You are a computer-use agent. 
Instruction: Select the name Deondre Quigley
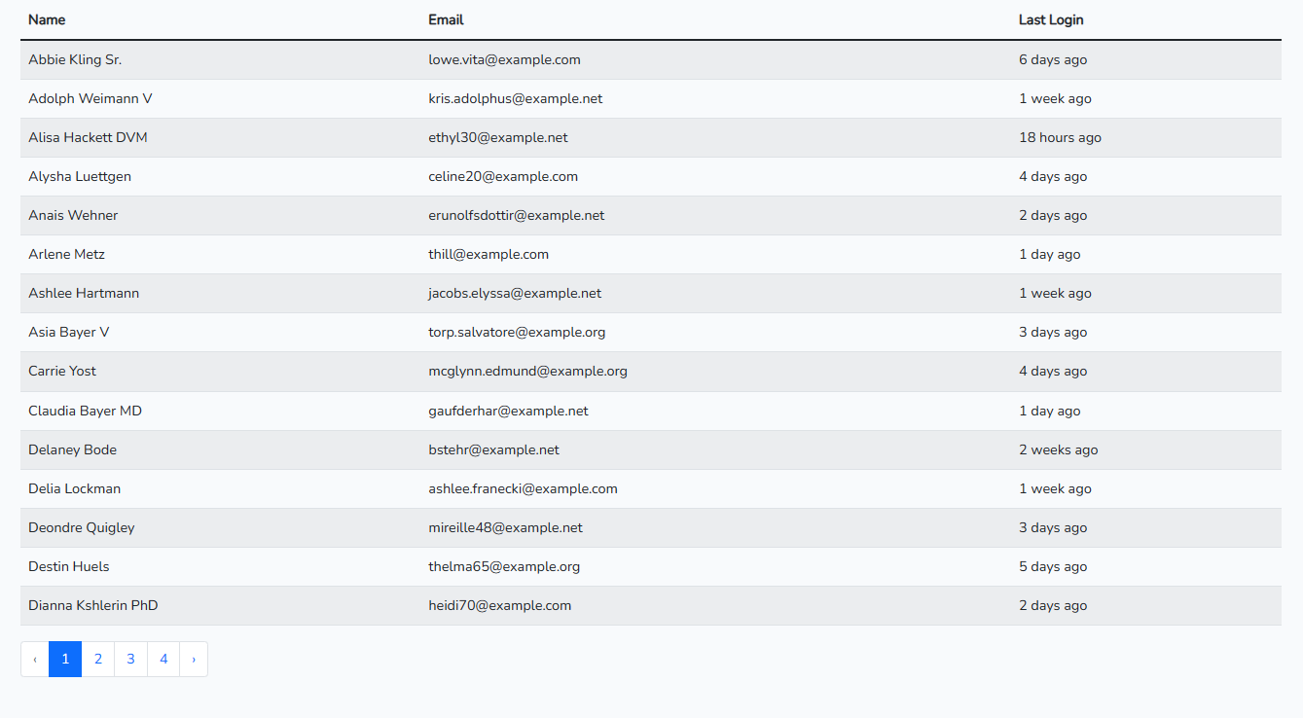82,527
